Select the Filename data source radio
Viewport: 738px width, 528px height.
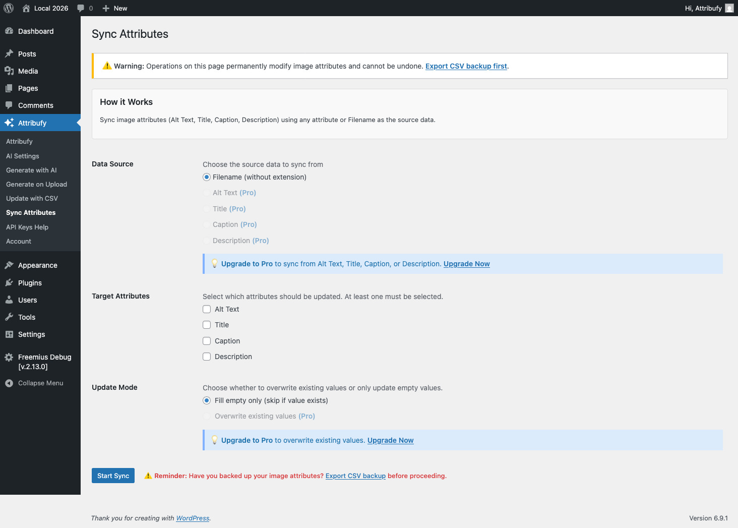click(207, 177)
